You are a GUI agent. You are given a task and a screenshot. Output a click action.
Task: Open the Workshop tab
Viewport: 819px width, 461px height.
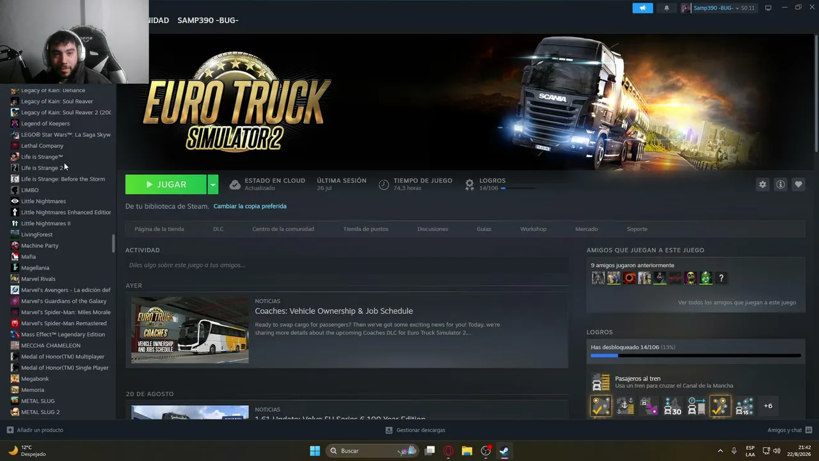point(533,229)
